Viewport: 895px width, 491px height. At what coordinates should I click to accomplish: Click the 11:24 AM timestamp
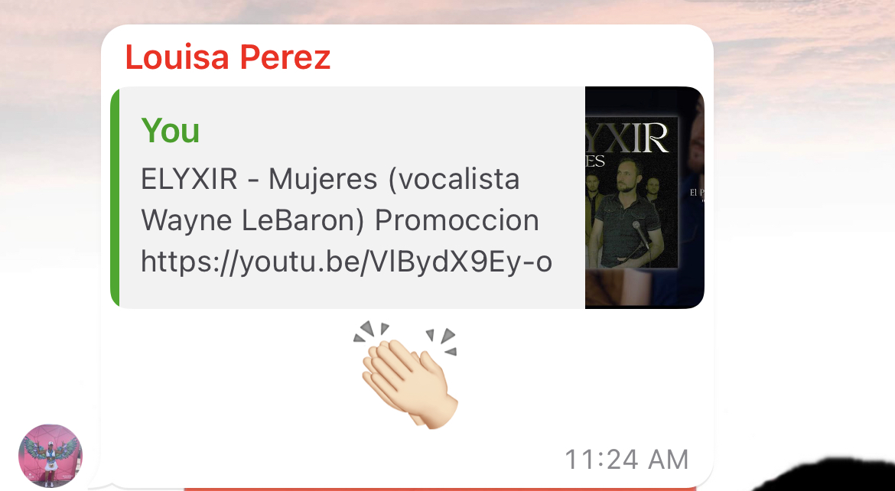tap(626, 460)
